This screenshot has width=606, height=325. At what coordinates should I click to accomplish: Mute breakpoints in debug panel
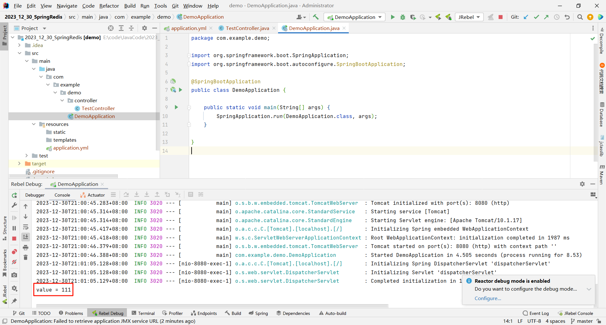[14, 262]
